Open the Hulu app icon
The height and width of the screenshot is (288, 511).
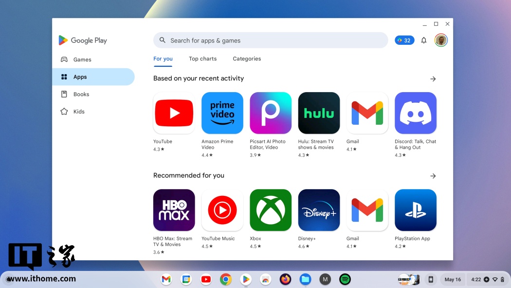pyautogui.click(x=319, y=113)
